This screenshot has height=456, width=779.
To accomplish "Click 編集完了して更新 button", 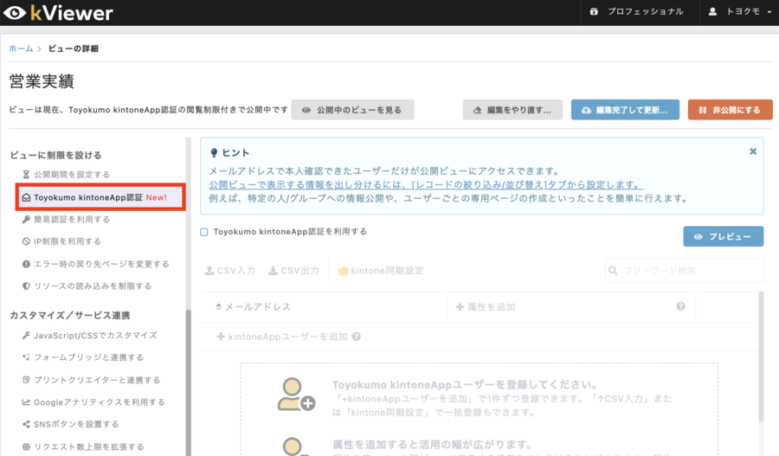I will [625, 110].
